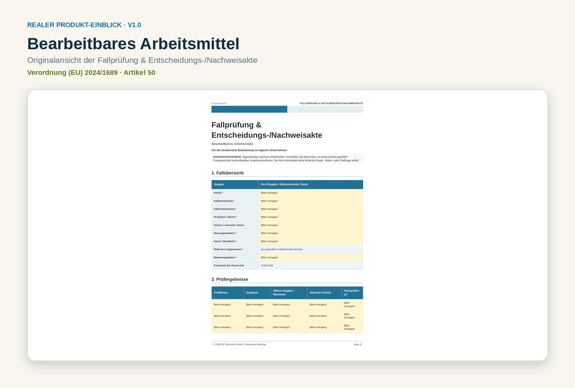Click the 'Seite 1' page number

pyautogui.click(x=357, y=345)
